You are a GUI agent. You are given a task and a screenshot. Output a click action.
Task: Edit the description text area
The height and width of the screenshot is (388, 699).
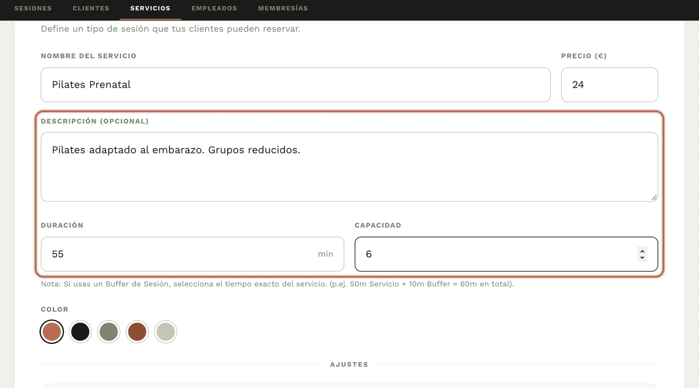click(x=349, y=167)
